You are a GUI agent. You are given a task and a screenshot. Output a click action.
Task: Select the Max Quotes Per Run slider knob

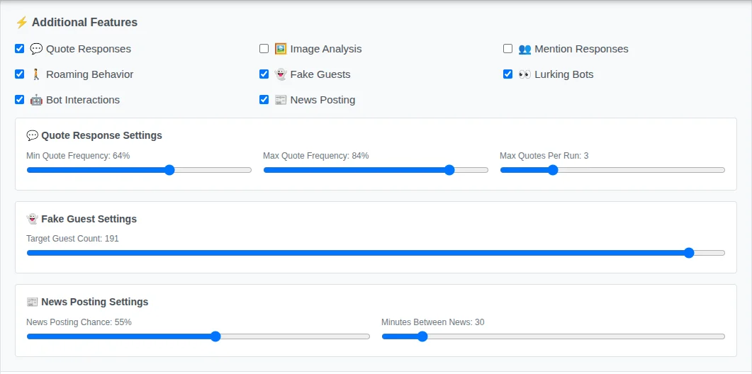coord(553,170)
